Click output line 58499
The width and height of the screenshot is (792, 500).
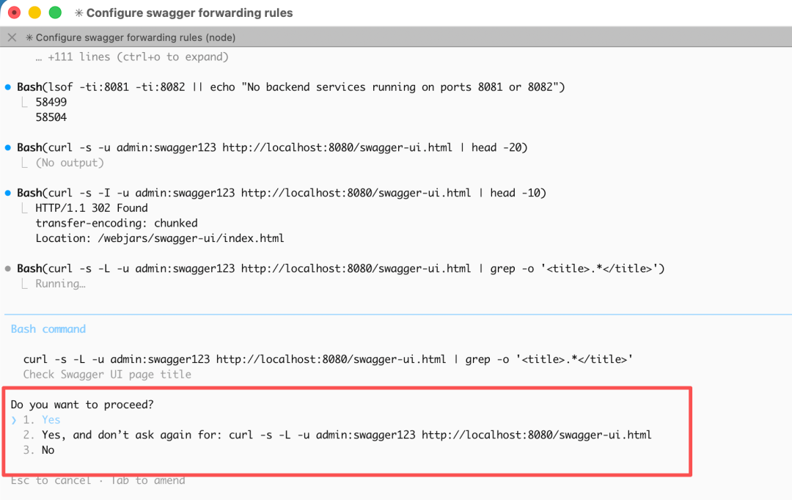[51, 102]
